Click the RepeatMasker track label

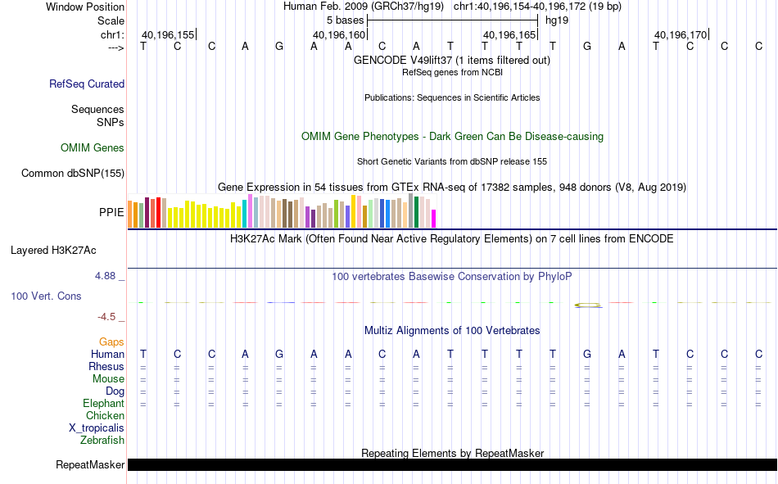[x=90, y=465]
